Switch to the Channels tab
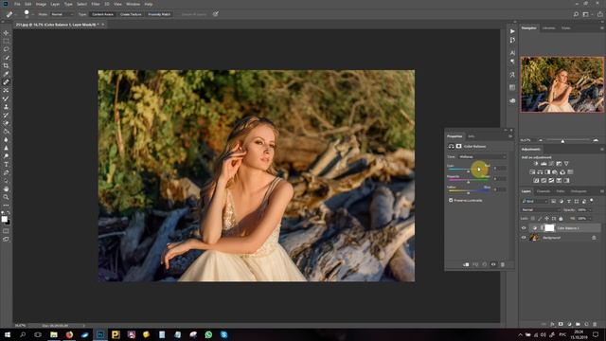606x341 pixels. (x=544, y=191)
